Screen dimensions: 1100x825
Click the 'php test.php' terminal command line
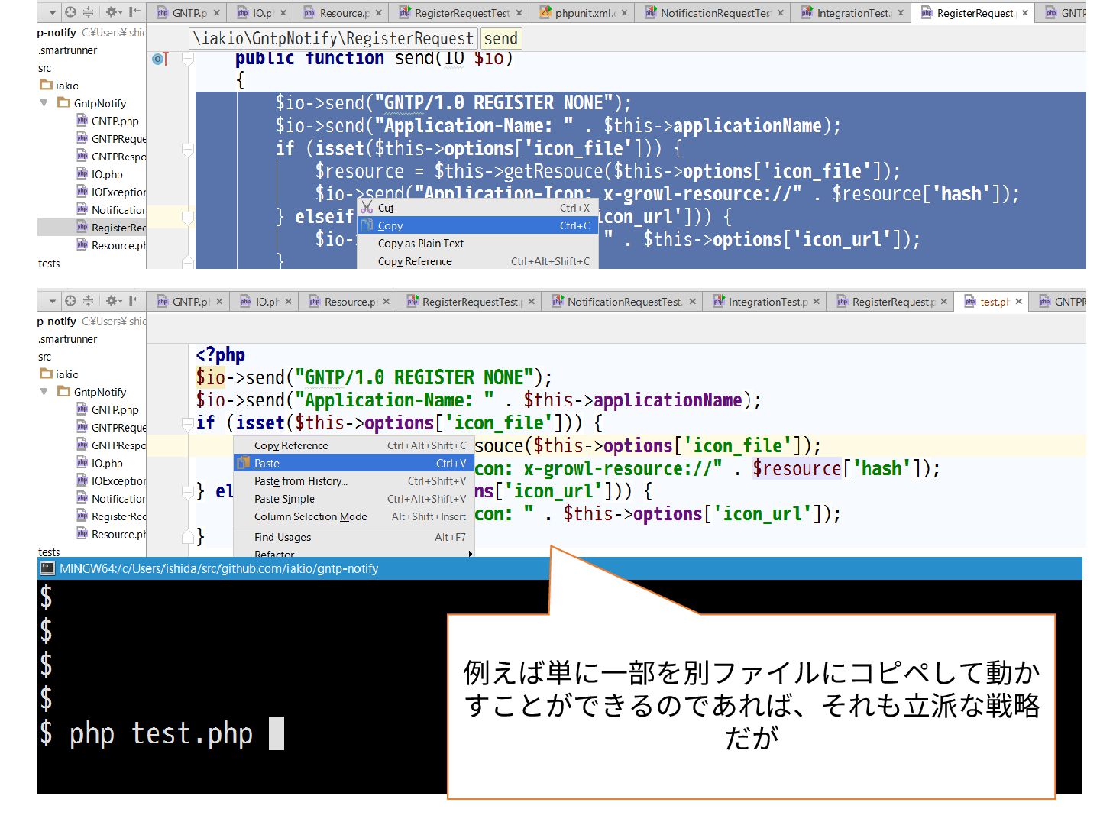tap(161, 733)
